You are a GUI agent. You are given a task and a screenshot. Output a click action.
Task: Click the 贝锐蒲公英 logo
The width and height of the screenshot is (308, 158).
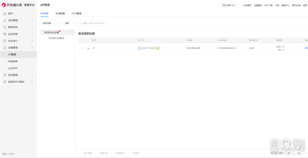click(12, 5)
